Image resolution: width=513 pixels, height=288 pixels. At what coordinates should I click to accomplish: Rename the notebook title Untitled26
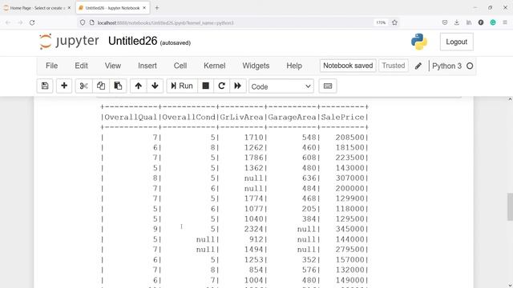tap(133, 41)
